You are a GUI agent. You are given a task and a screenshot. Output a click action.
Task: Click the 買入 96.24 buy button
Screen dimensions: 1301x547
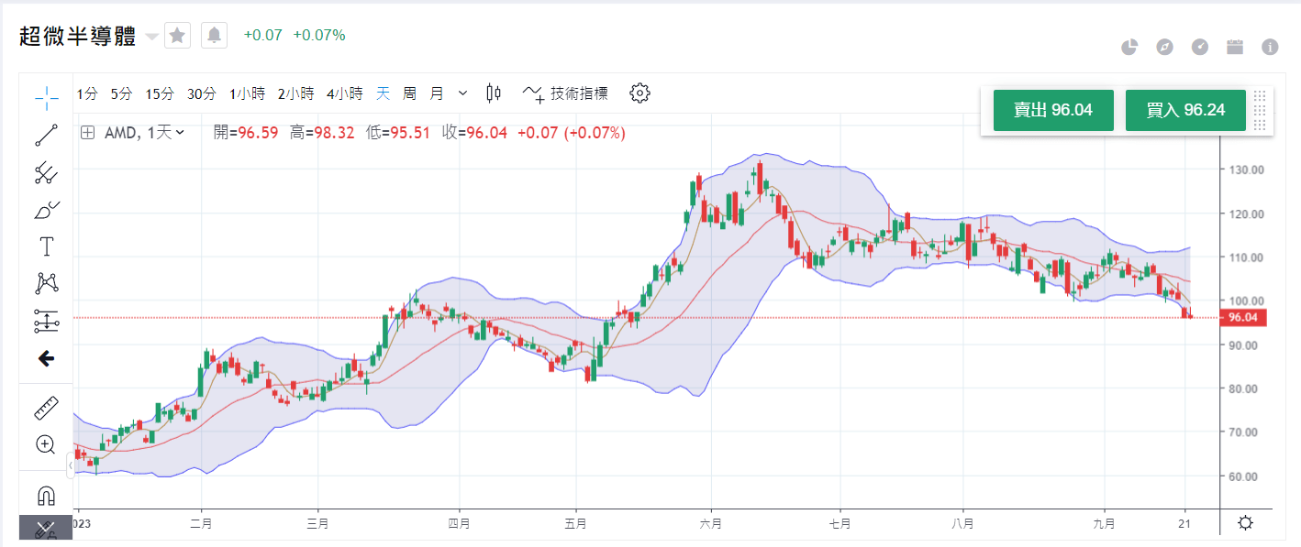click(x=1185, y=110)
